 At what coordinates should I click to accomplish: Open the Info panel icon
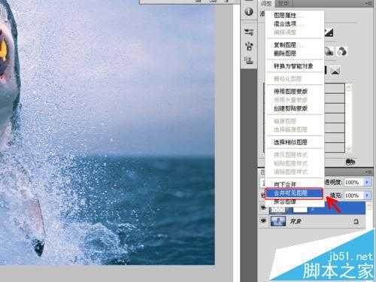249,11
